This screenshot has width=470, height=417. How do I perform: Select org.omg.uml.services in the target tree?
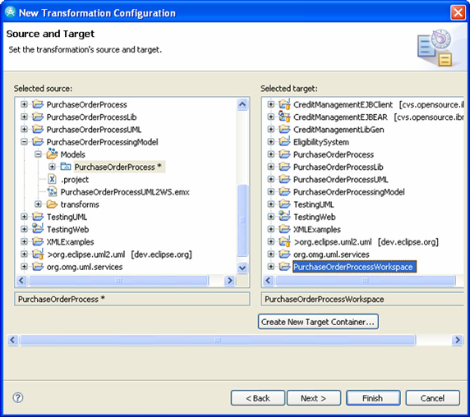pyautogui.click(x=331, y=254)
